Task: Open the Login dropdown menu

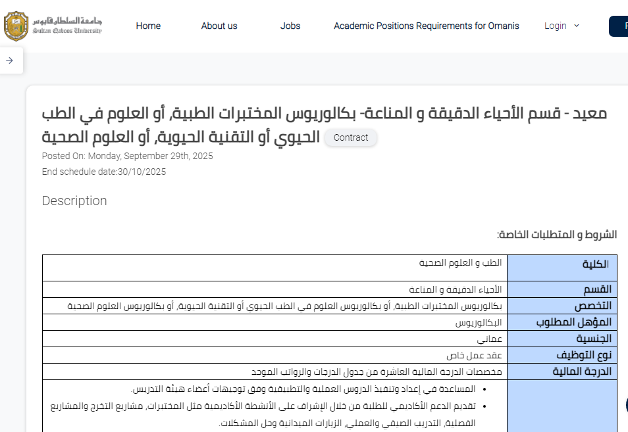Action: [x=556, y=26]
